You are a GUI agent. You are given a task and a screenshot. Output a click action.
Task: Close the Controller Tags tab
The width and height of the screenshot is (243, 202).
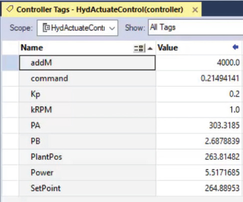pyautogui.click(x=195, y=10)
